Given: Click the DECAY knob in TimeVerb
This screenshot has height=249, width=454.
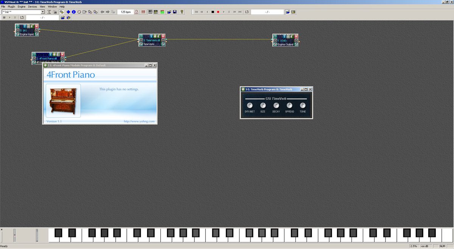Looking at the screenshot, I should [276, 105].
